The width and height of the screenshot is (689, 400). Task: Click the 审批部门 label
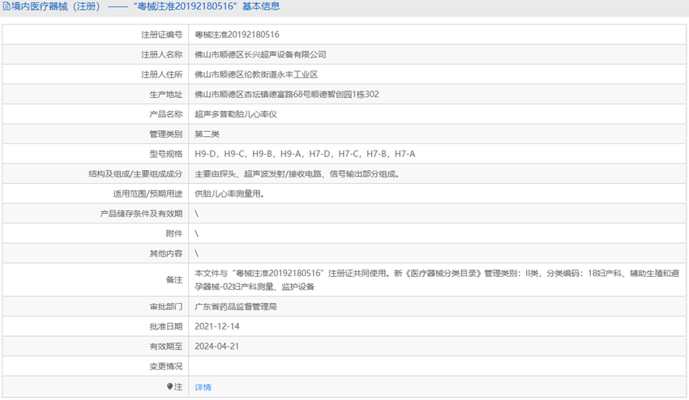click(x=165, y=306)
